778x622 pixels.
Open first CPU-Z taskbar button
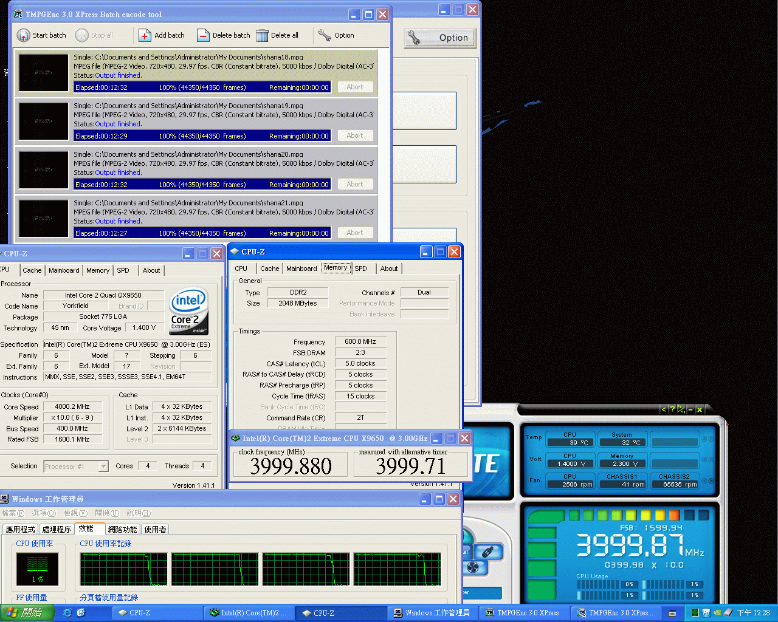click(x=157, y=613)
